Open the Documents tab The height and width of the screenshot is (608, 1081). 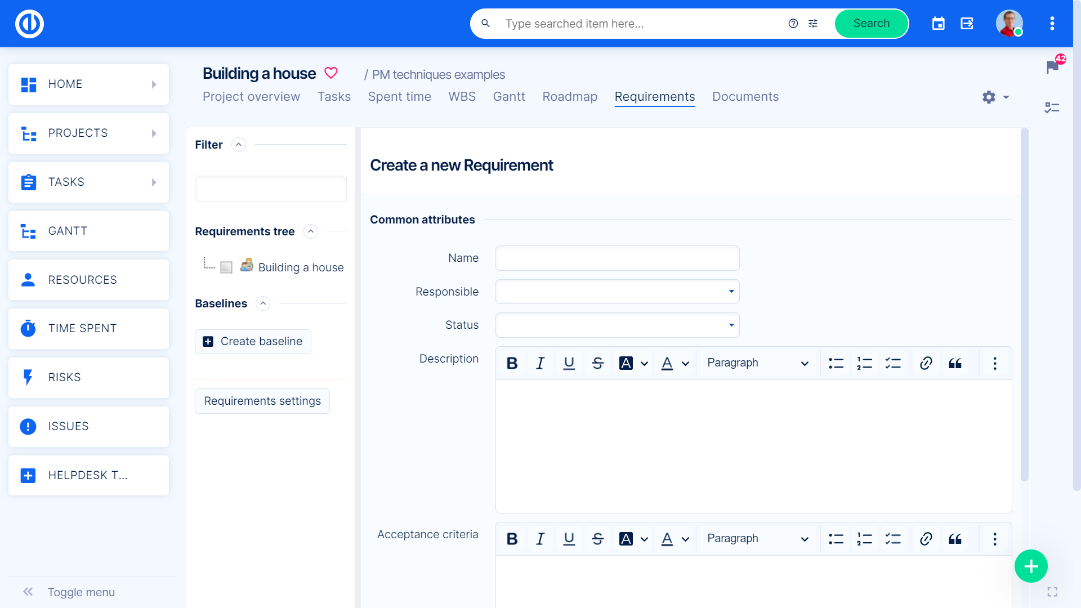click(x=745, y=97)
